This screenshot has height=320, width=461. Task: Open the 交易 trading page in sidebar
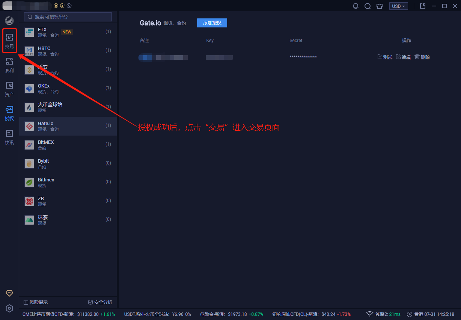[x=9, y=41]
